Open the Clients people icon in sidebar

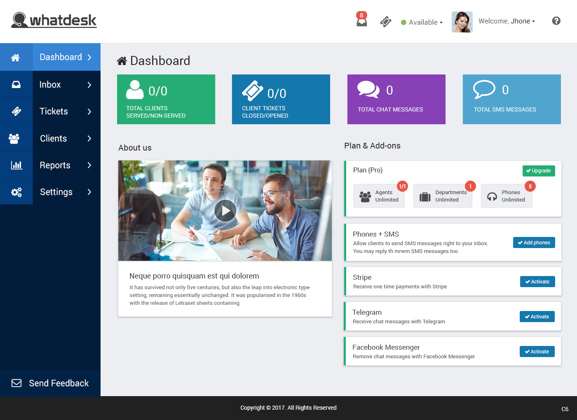pos(16,137)
